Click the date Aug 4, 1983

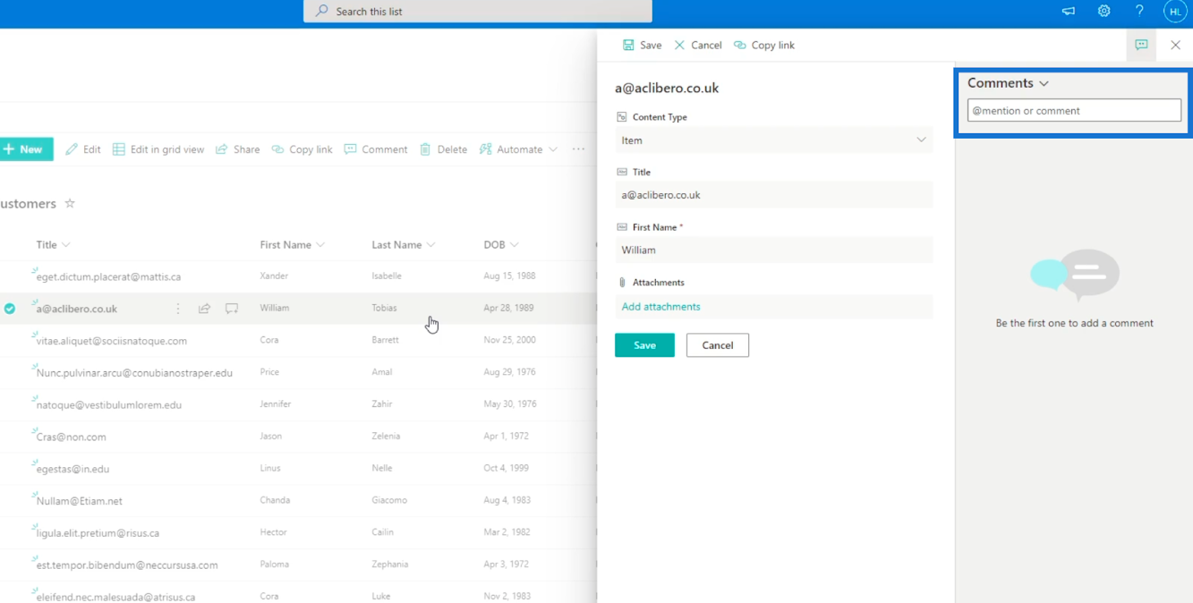pyautogui.click(x=507, y=500)
